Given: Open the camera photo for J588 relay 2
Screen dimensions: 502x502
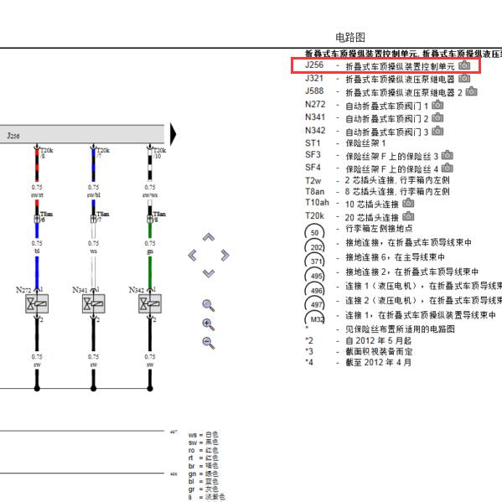Looking at the screenshot, I should (471, 91).
